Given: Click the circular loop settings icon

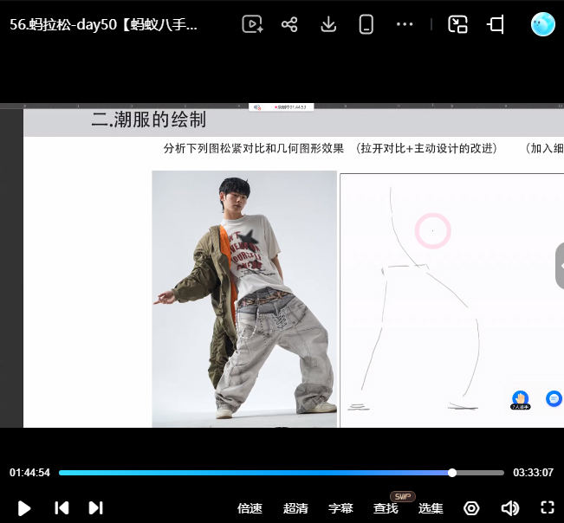Looking at the screenshot, I should tap(471, 508).
